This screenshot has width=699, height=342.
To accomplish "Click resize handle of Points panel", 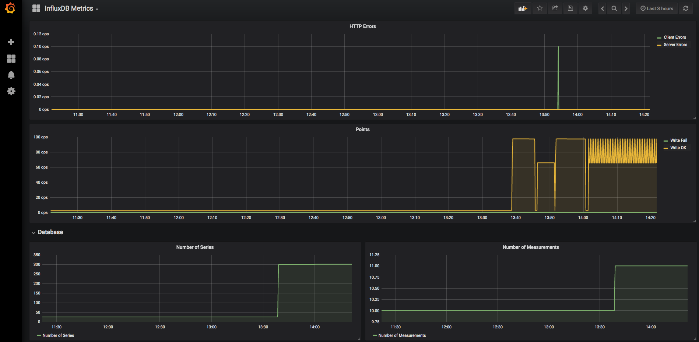I will click(x=695, y=221).
